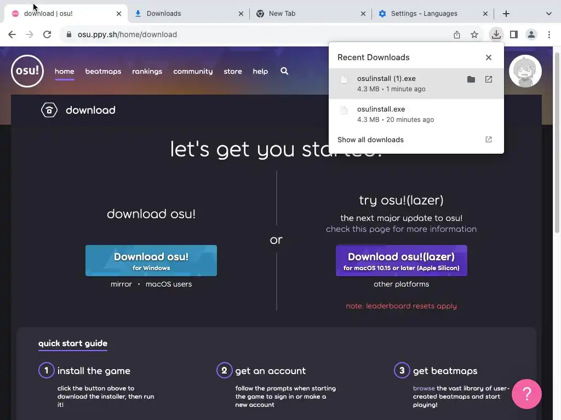The image size is (561, 420).
Task: Open the site search magnifier icon
Action: [284, 71]
